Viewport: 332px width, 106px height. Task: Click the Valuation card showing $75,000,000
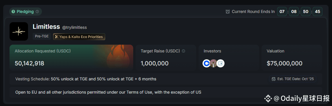(292, 57)
